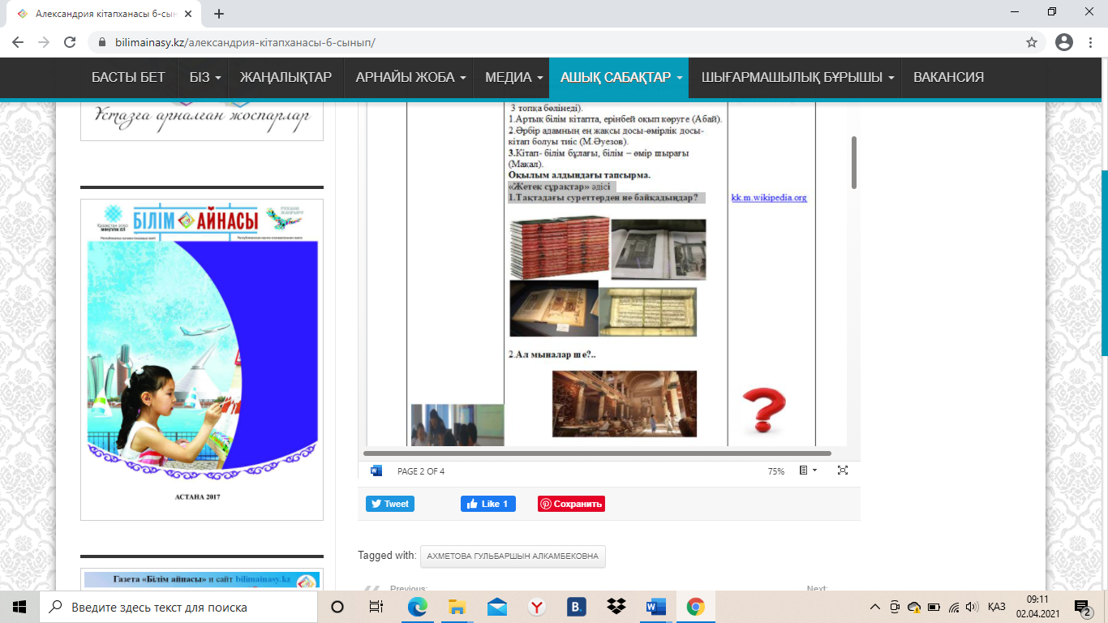This screenshot has height=623, width=1108.
Task: Launch Yandex Browser from taskbar
Action: pyautogui.click(x=536, y=607)
